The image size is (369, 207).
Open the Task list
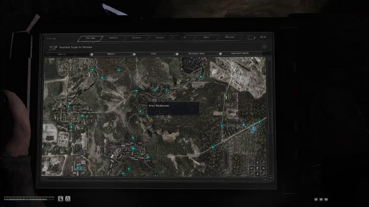tap(62, 54)
